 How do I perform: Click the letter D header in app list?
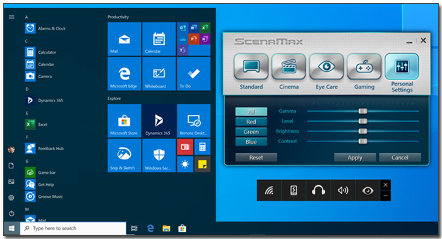pos(27,89)
